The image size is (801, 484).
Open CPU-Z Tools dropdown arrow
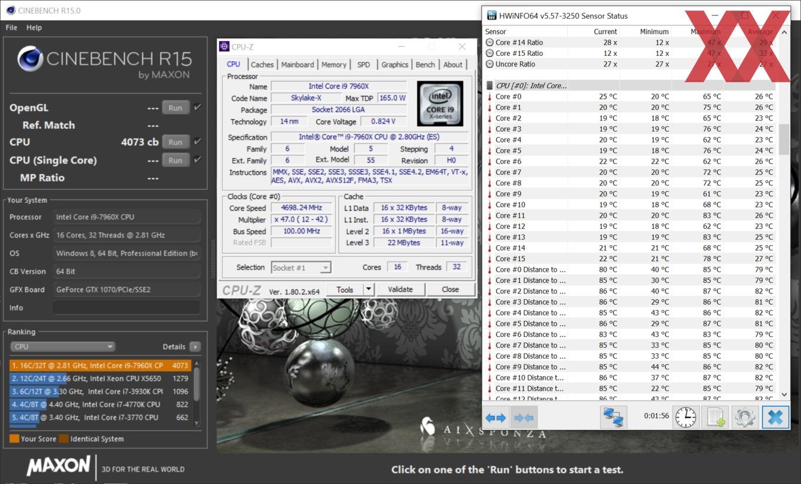(x=368, y=289)
